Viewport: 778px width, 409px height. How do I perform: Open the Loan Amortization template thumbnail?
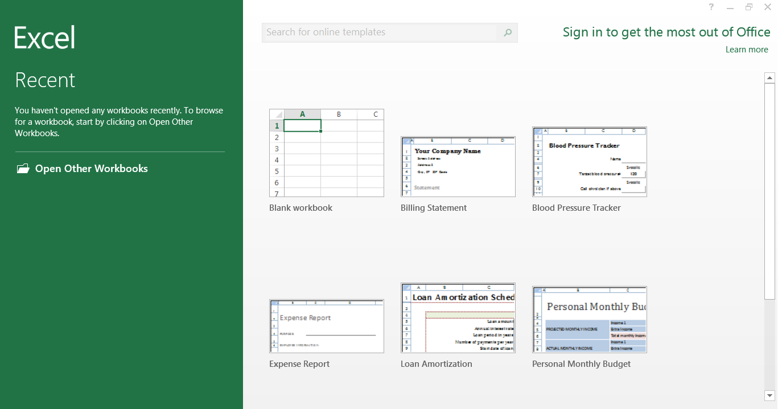[458, 318]
